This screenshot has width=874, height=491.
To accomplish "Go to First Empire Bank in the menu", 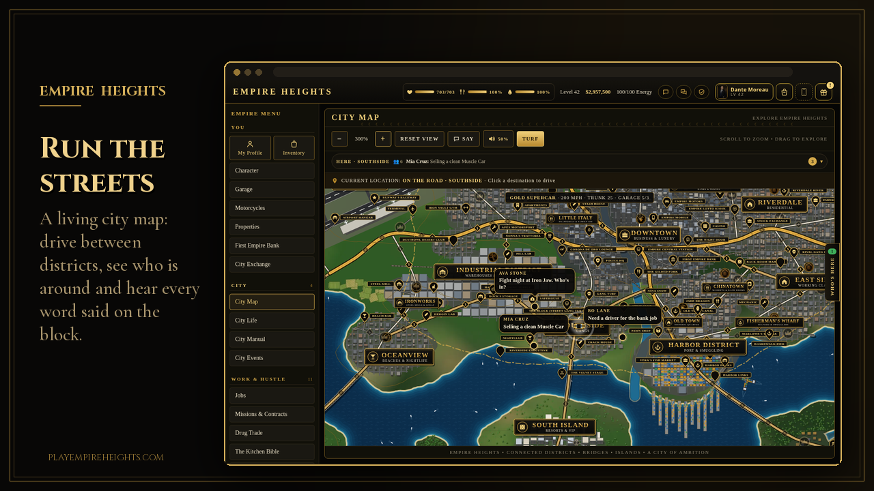I will [x=272, y=245].
